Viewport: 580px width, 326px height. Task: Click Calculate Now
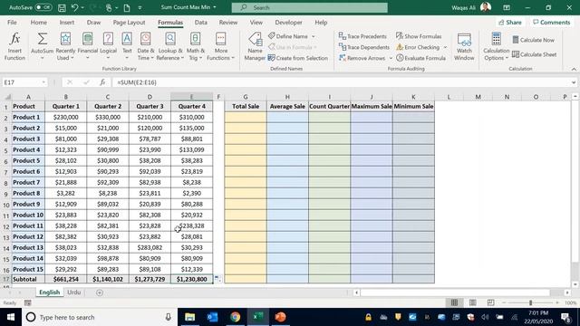pyautogui.click(x=533, y=40)
